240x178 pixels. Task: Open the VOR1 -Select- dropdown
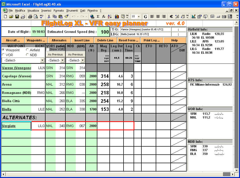(62, 60)
